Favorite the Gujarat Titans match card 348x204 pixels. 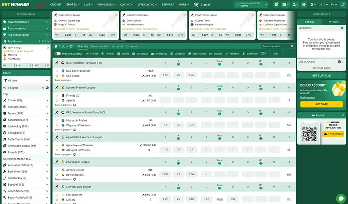[x=253, y=15]
